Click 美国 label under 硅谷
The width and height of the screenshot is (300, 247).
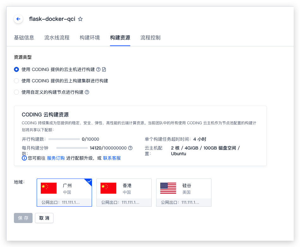coord(186,192)
